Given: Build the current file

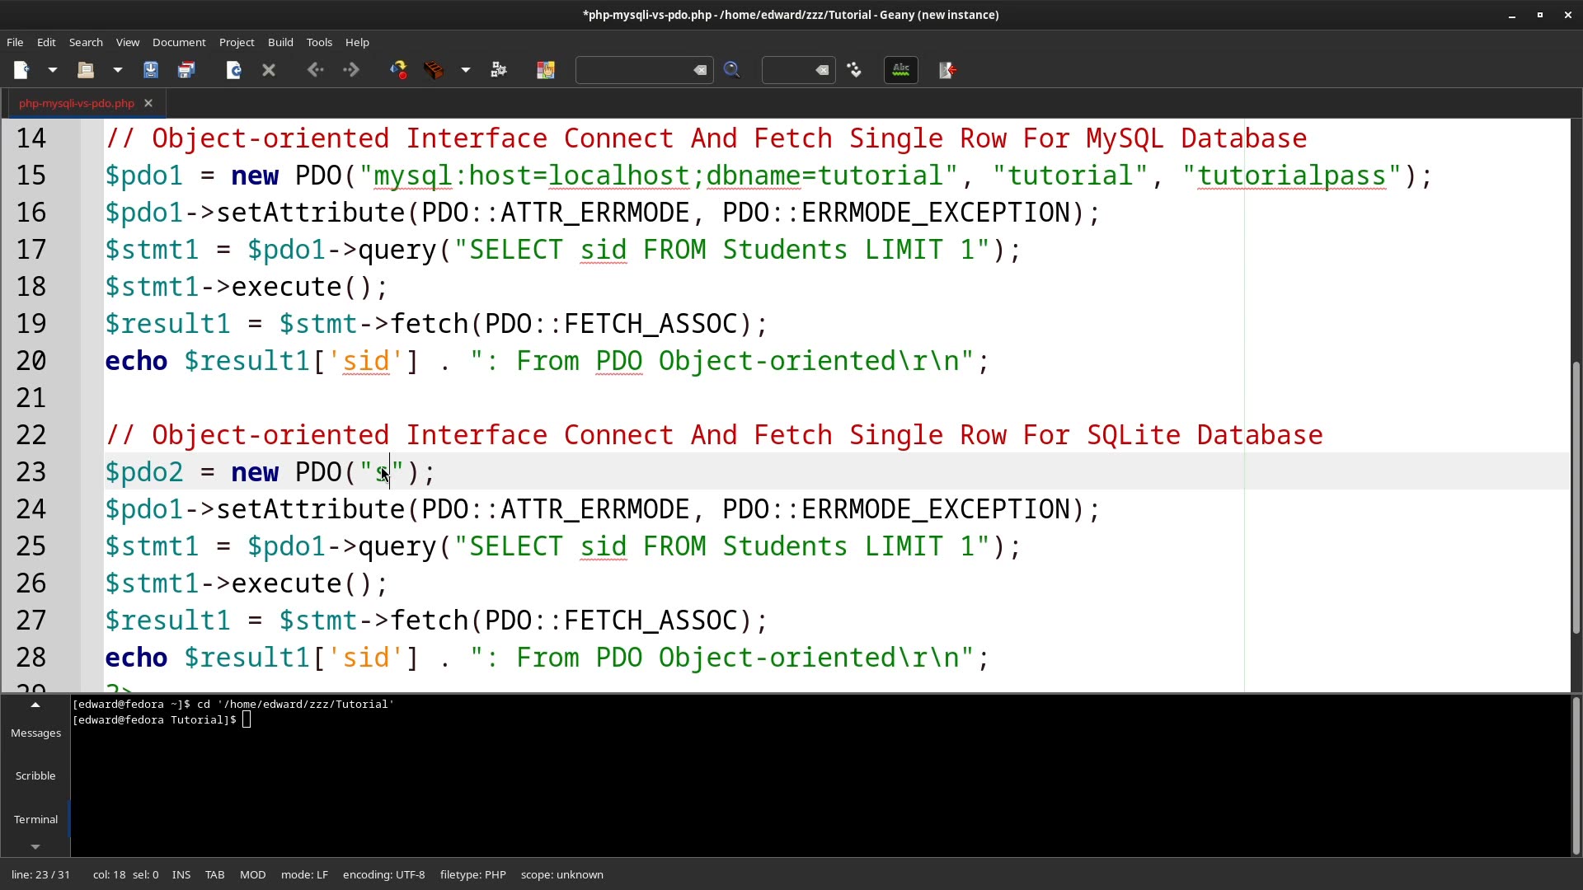Looking at the screenshot, I should [434, 70].
